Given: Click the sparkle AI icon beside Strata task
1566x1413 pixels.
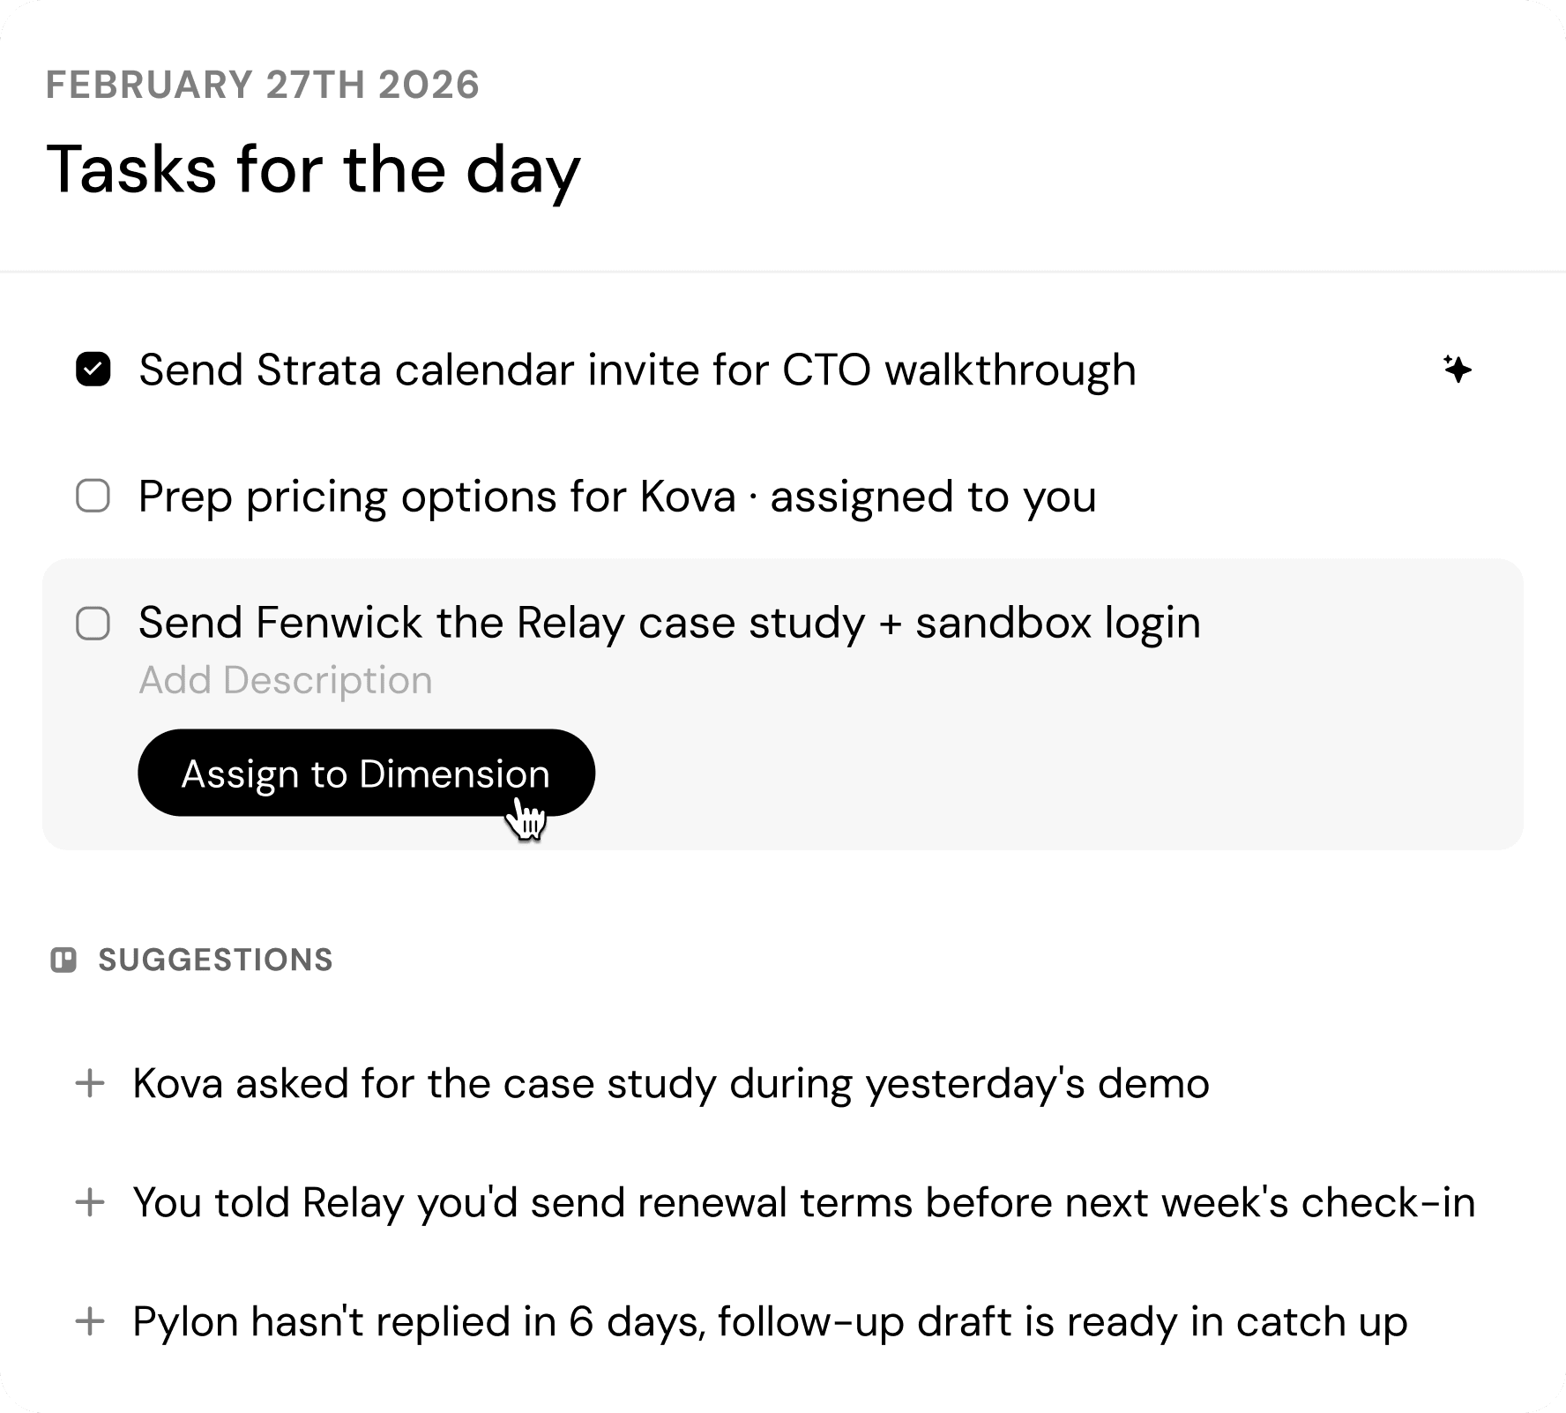Looking at the screenshot, I should pos(1458,369).
